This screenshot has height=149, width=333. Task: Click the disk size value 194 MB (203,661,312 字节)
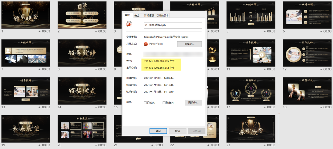pos(160,68)
